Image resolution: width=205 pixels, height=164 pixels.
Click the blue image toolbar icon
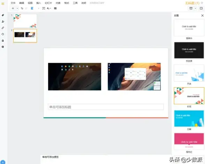tap(32, 8)
